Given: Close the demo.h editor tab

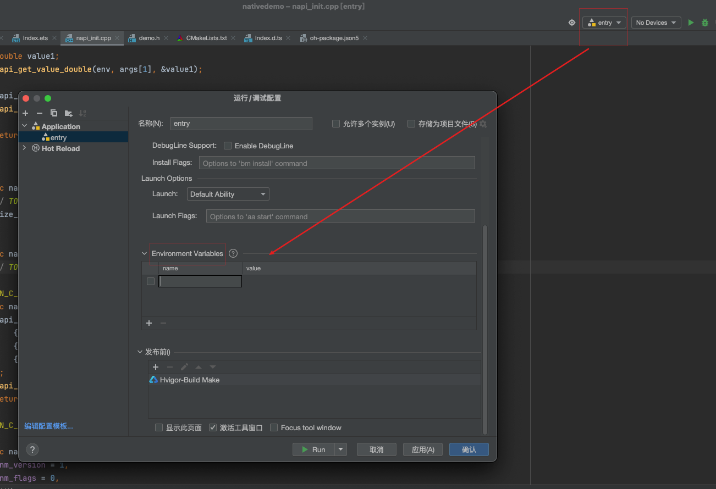Looking at the screenshot, I should pos(167,38).
